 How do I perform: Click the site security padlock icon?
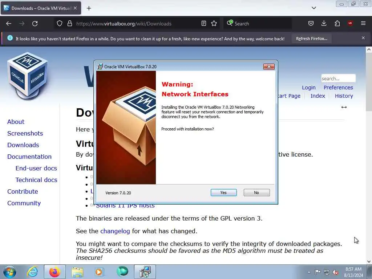[69, 24]
